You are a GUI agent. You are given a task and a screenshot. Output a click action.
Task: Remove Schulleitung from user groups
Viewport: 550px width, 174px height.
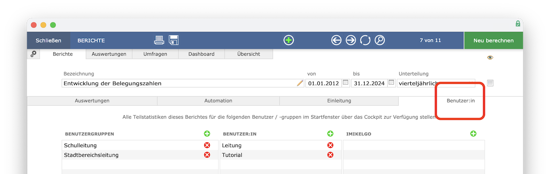pyautogui.click(x=207, y=145)
